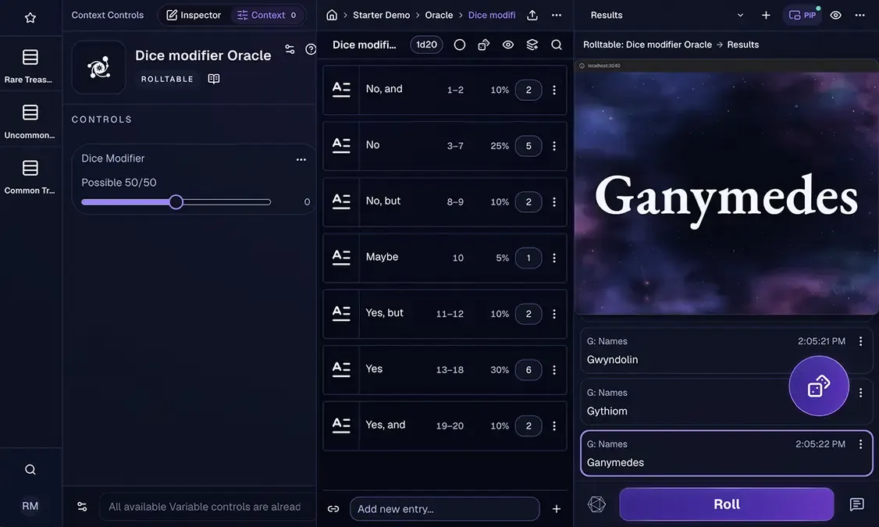Toggle the Results panel eye icon
This screenshot has height=527, width=879.
(x=835, y=15)
